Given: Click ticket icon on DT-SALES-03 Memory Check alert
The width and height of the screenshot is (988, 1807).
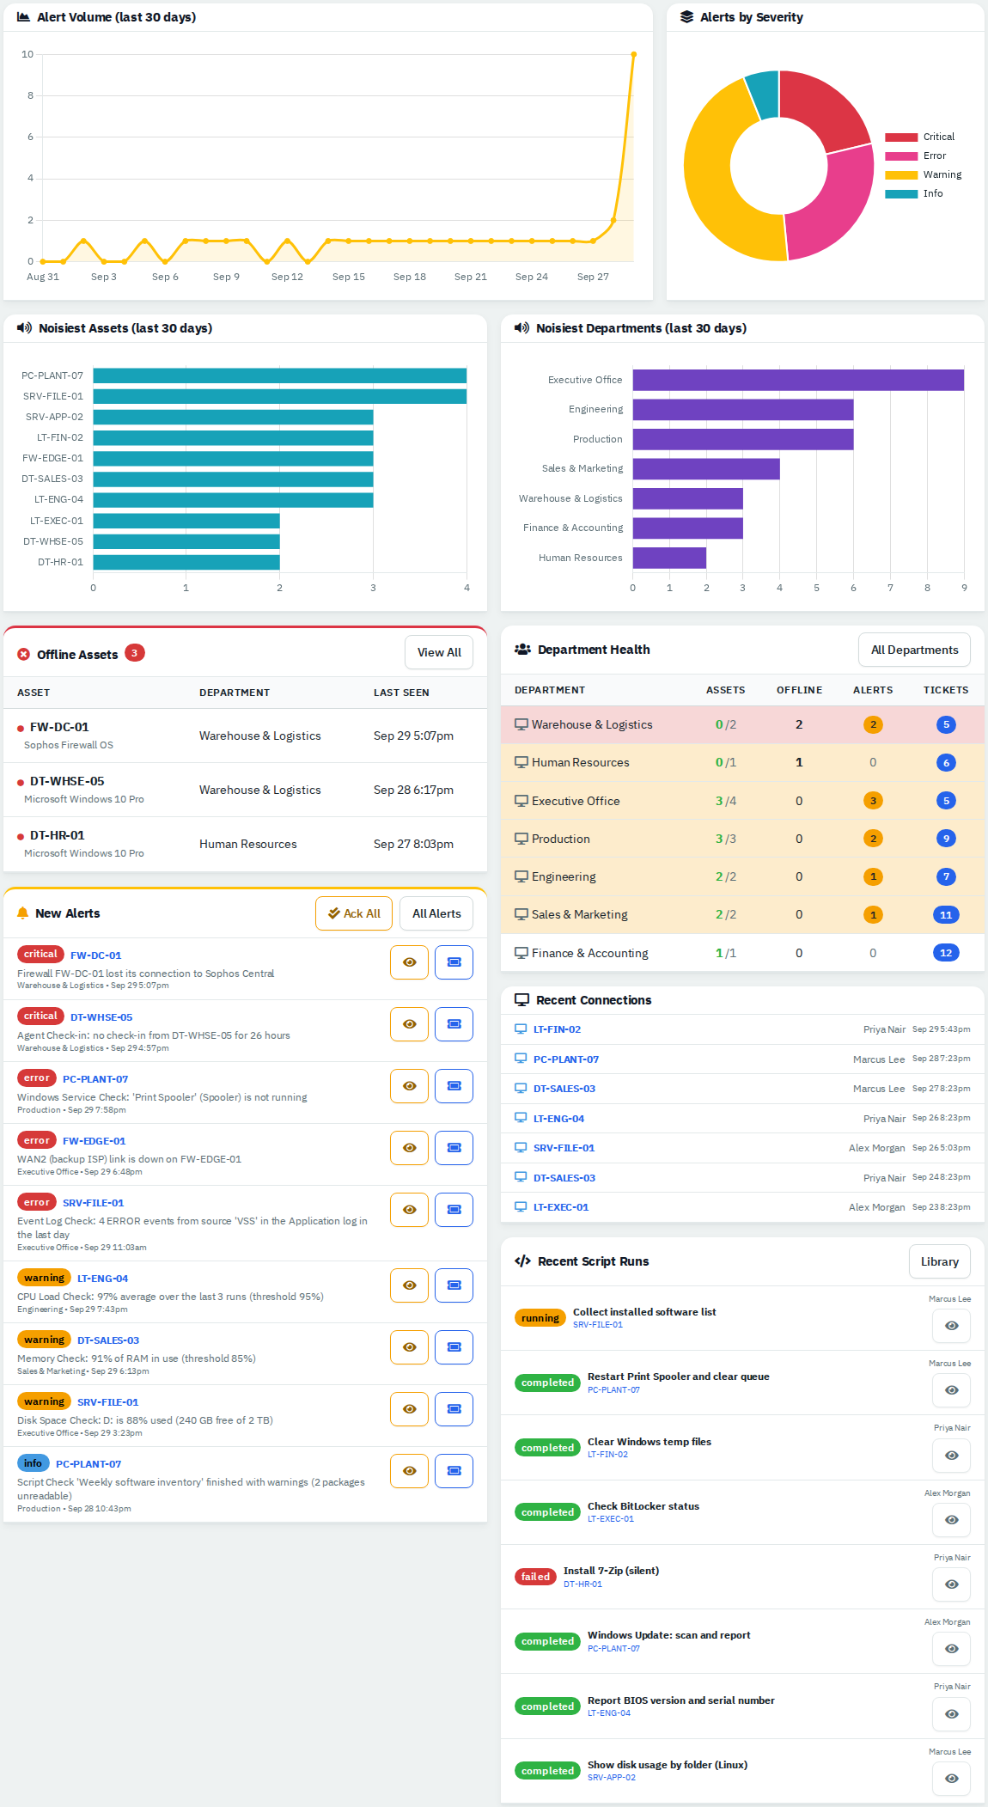Looking at the screenshot, I should pos(454,1347).
